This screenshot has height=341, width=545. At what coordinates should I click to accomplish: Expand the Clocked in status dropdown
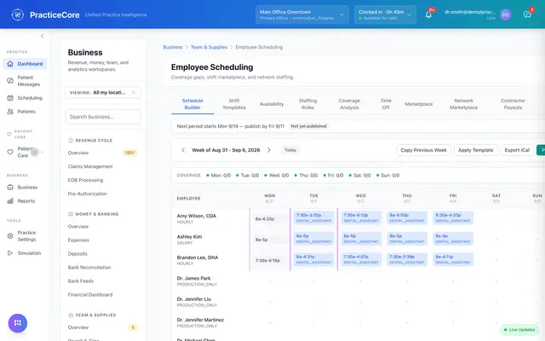point(385,14)
